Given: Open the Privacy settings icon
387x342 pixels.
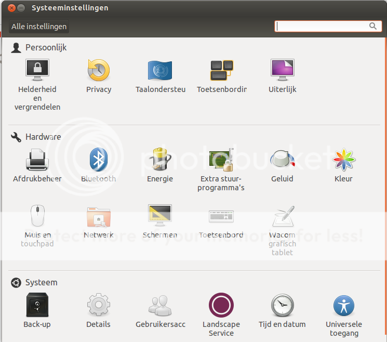Looking at the screenshot, I should 99,71.
